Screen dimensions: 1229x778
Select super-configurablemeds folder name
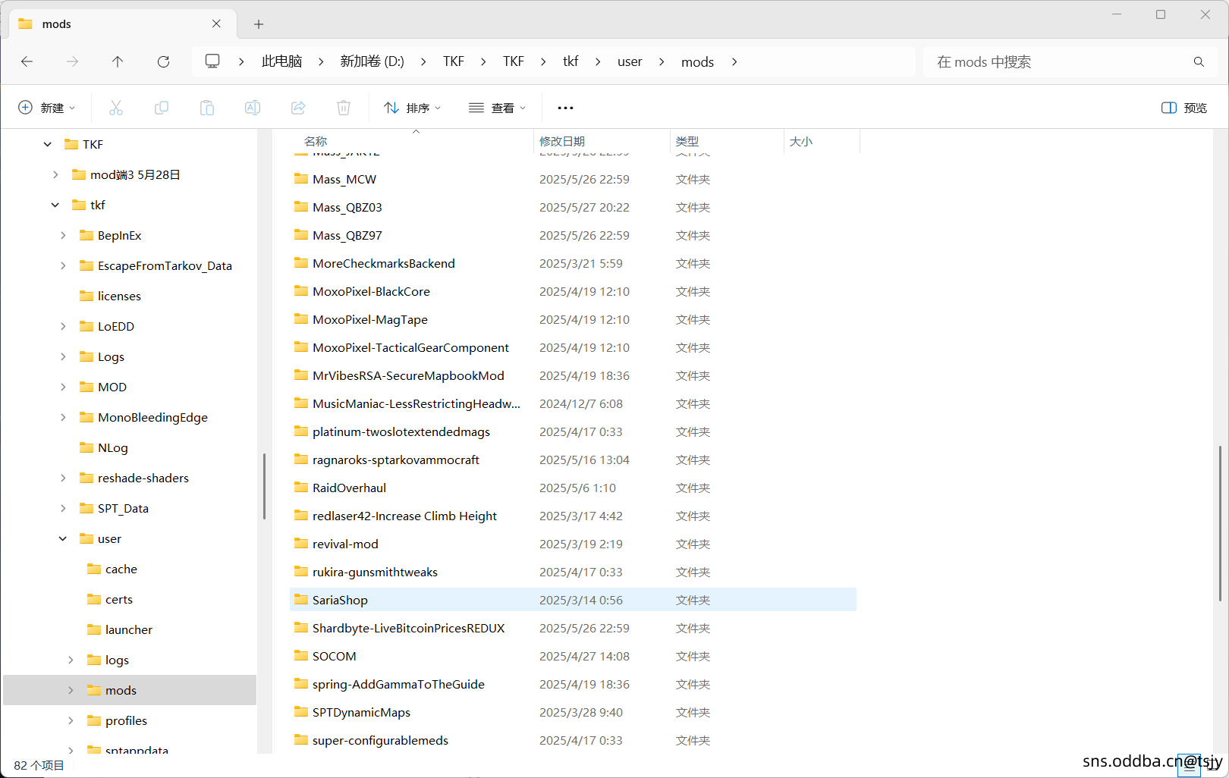[x=380, y=740]
